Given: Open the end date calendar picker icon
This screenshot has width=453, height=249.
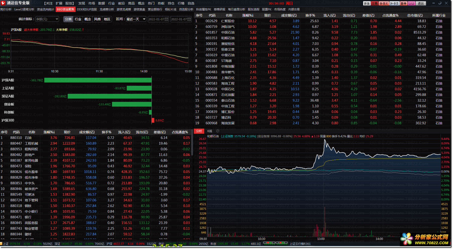Looking at the screenshot, I should [189, 19].
